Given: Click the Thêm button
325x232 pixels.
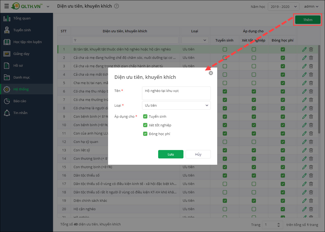Looking at the screenshot, I should [308, 20].
